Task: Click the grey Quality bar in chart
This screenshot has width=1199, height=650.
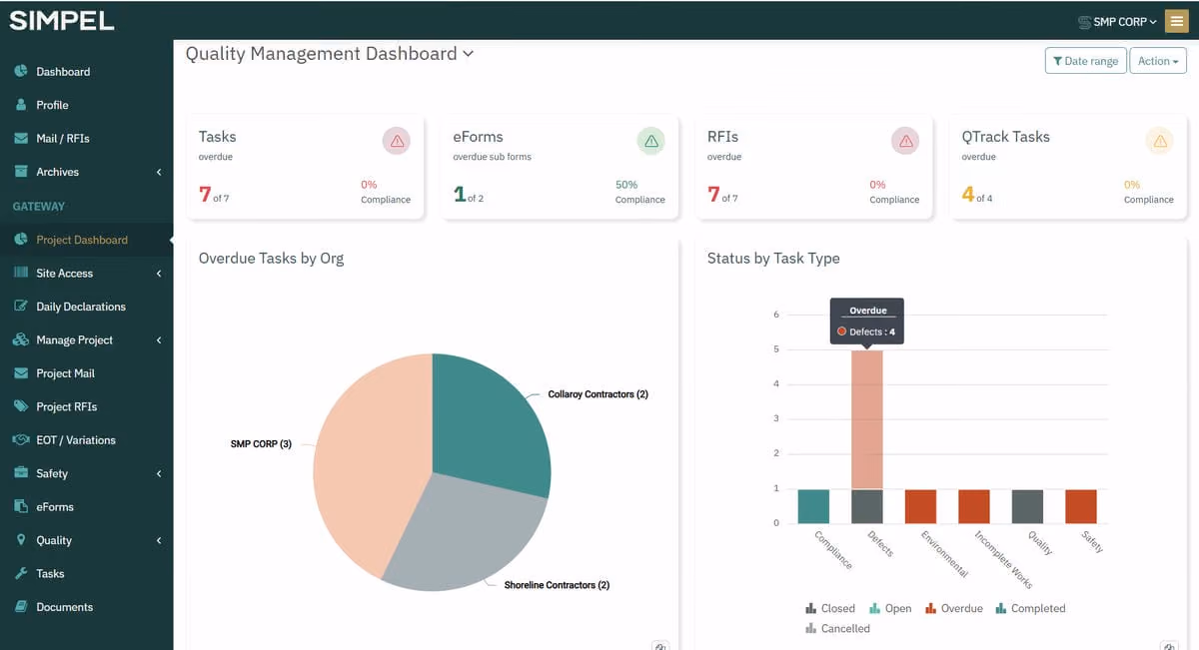Action: pos(1027,506)
